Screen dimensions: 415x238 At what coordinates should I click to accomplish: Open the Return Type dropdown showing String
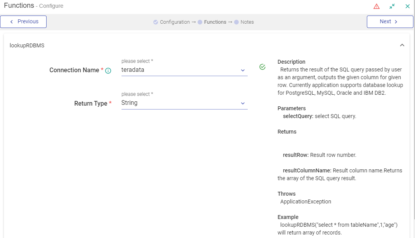[184, 103]
